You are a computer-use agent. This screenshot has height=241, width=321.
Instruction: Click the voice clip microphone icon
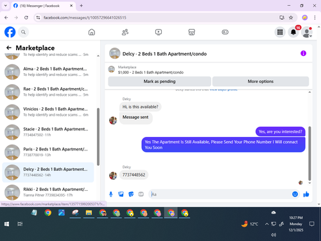pos(111,194)
